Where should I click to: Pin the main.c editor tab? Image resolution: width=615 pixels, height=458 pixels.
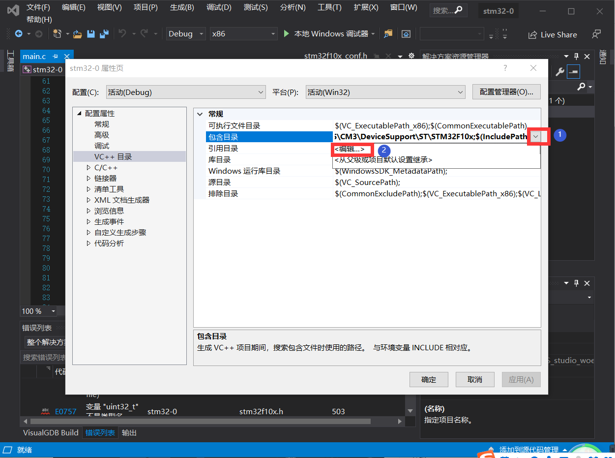56,57
